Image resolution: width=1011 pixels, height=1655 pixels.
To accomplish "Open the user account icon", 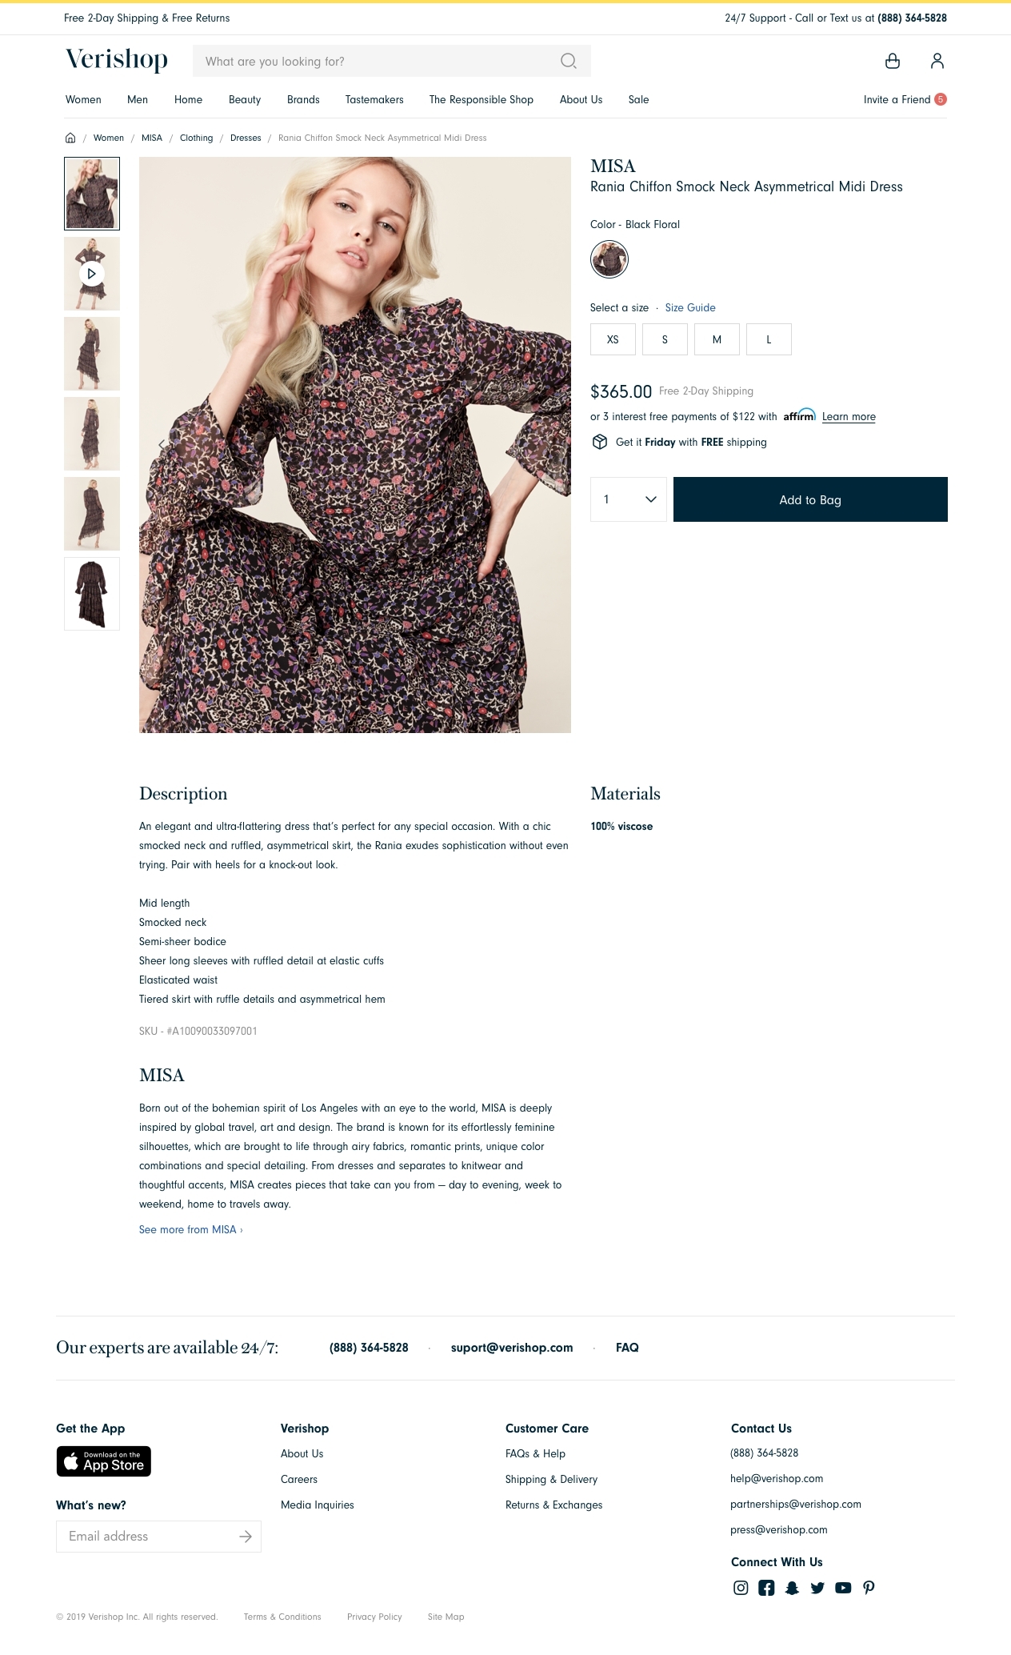I will [937, 61].
